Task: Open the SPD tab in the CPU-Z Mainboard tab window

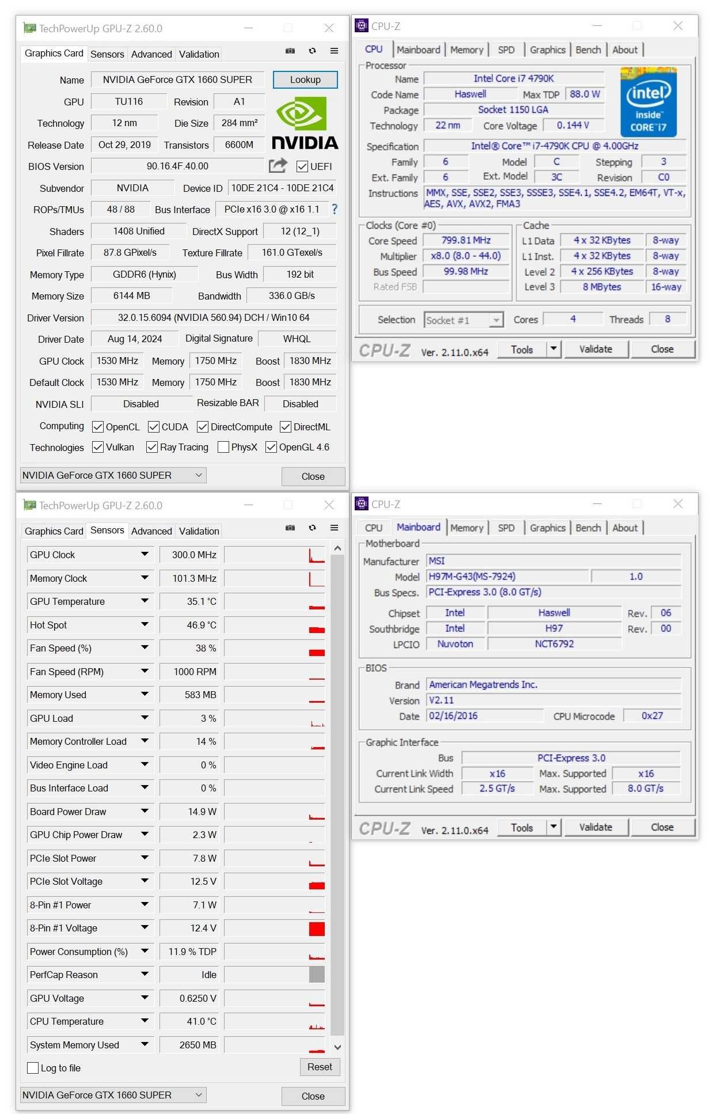Action: pyautogui.click(x=506, y=528)
